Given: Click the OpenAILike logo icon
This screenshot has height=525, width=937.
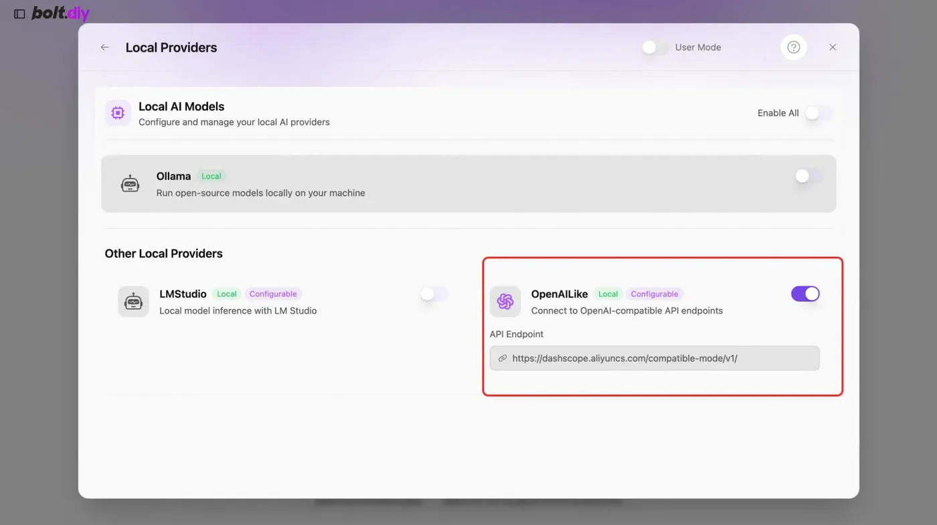Looking at the screenshot, I should [x=505, y=302].
